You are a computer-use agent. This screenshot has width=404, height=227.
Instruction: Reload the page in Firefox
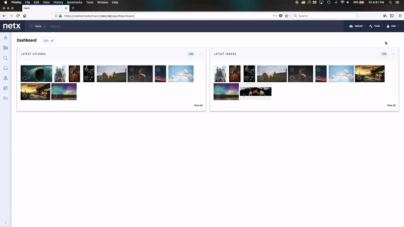18,16
